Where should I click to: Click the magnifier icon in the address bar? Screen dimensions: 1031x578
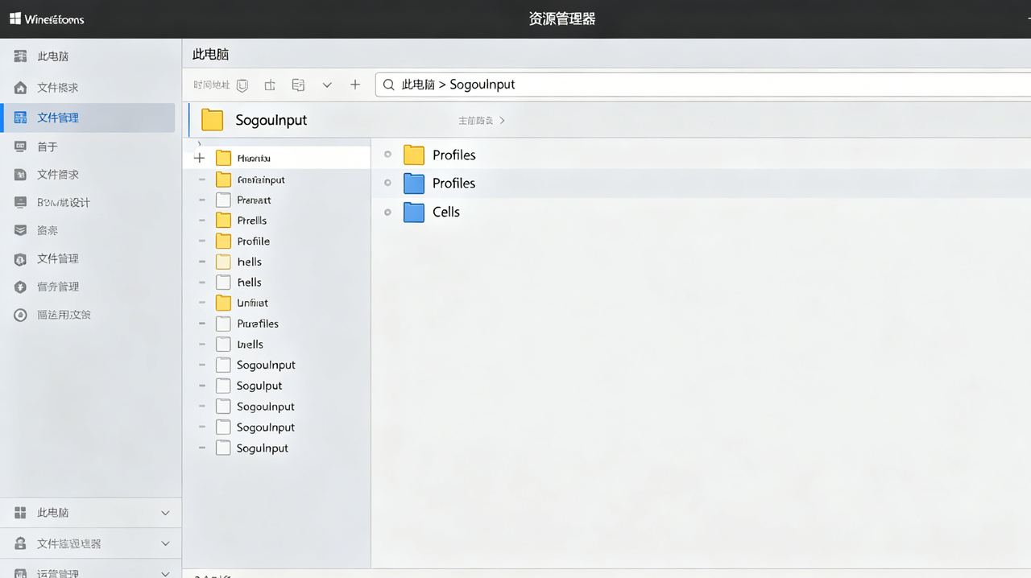coord(389,85)
